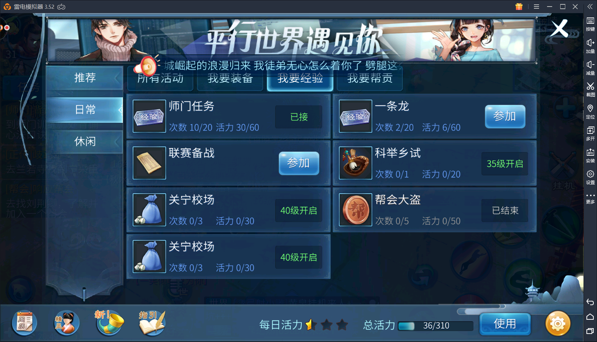Select the 休闲 side category
This screenshot has width=597, height=342.
tap(85, 141)
